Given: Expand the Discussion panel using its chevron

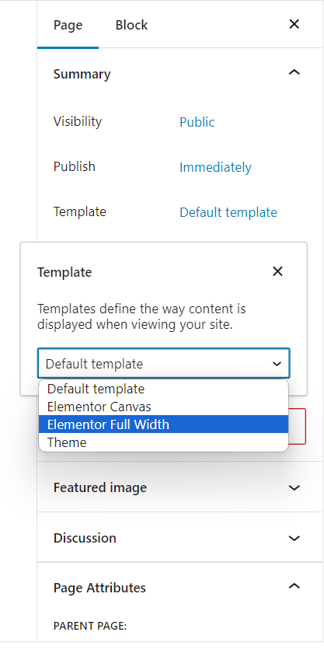Looking at the screenshot, I should [294, 539].
